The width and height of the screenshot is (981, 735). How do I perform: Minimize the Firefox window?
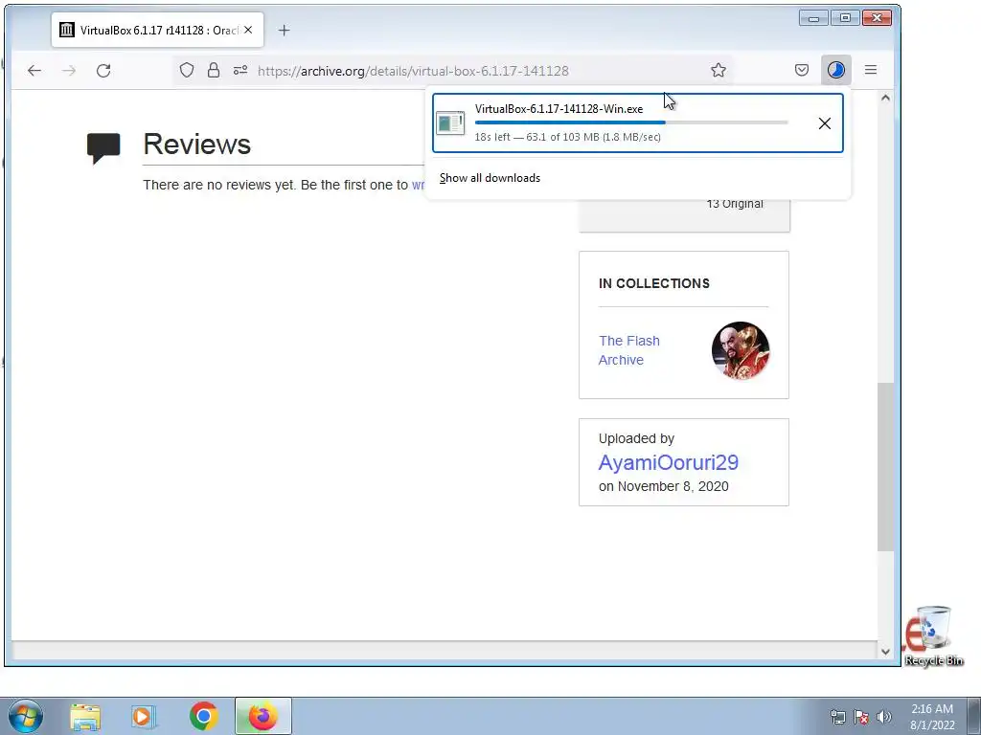814,18
